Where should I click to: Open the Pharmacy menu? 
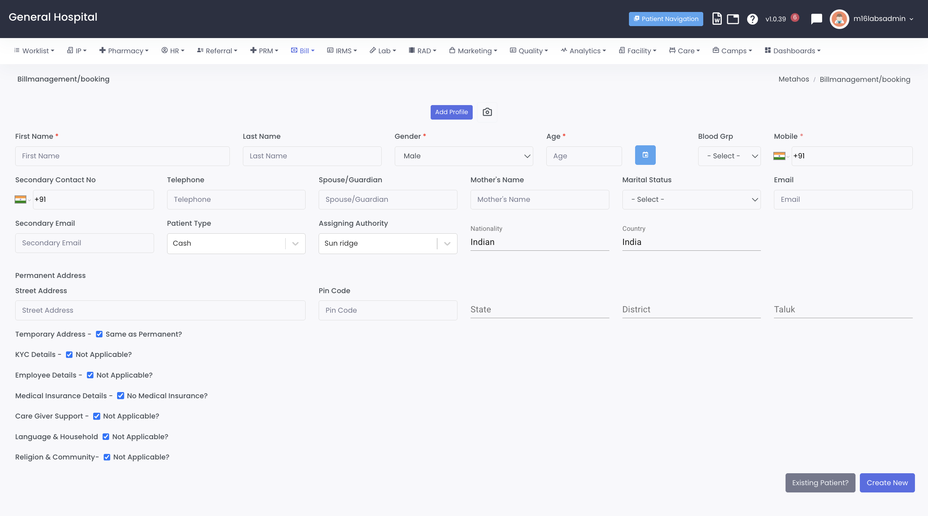coord(124,51)
